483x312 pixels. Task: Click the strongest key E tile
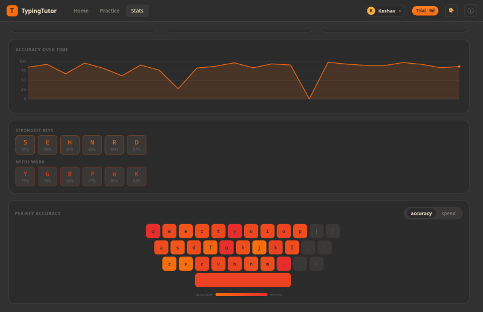click(47, 144)
